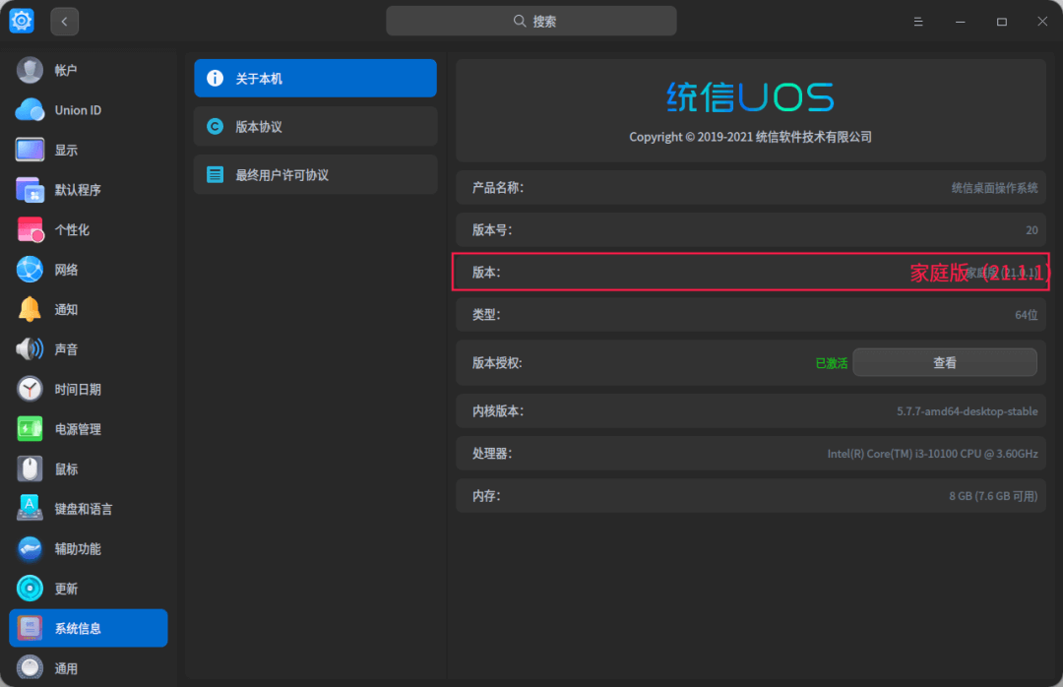Click the 版本授权 label
Viewport: 1063px width, 687px height.
pyautogui.click(x=497, y=363)
